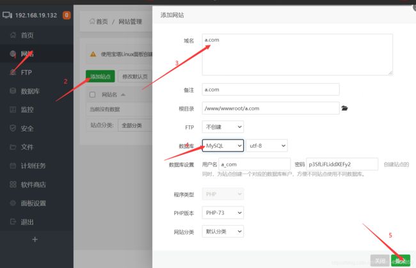The width and height of the screenshot is (416, 268).
Task: Click the software store grid icon
Action: [x=13, y=184]
